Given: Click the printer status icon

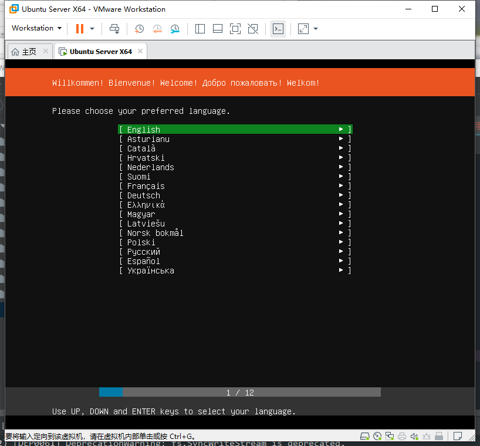Looking at the screenshot, I should tap(402, 436).
